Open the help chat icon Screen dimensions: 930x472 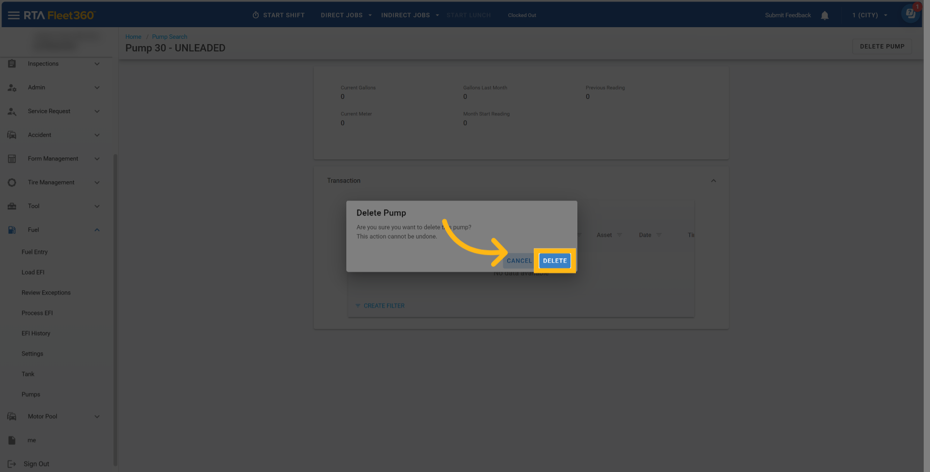(910, 14)
